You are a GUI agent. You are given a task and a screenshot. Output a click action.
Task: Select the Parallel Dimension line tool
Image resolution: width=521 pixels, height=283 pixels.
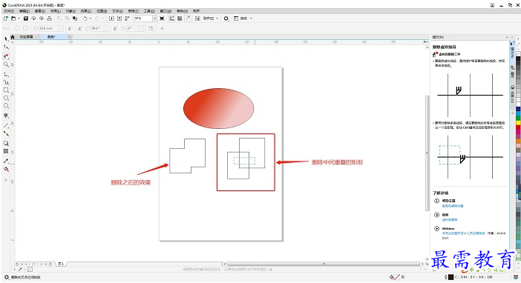click(x=6, y=125)
